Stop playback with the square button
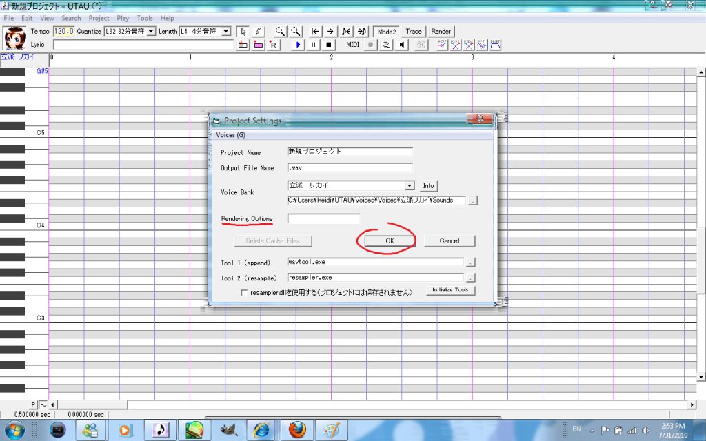Image resolution: width=706 pixels, height=441 pixels. (x=329, y=45)
